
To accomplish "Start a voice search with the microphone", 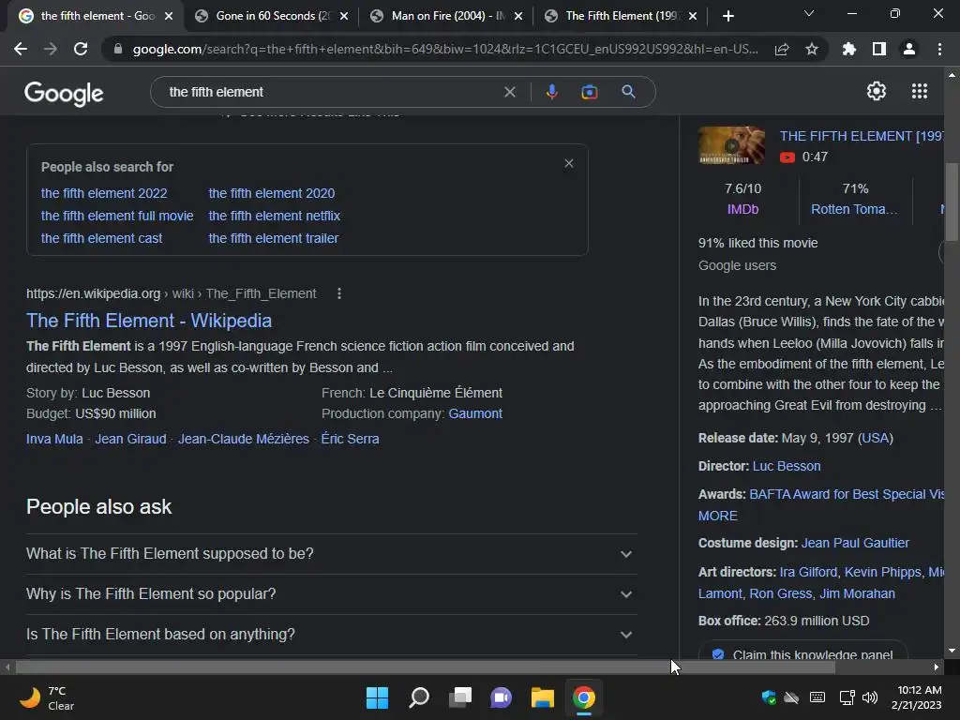I will pyautogui.click(x=551, y=92).
